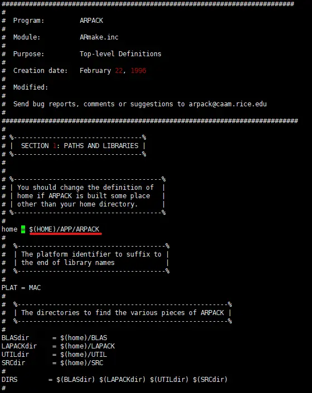The width and height of the screenshot is (312, 393).
Task: Click the arpack@caam.rice.edu email address
Action: pyautogui.click(x=228, y=104)
